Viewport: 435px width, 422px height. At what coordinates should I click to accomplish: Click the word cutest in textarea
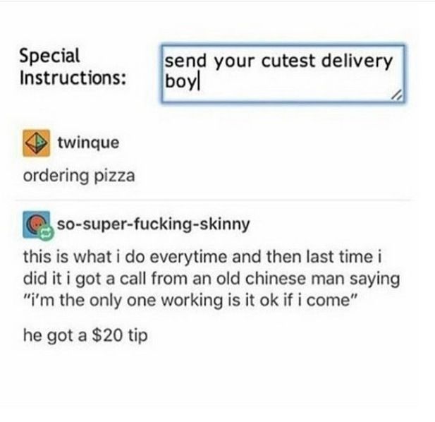(288, 61)
